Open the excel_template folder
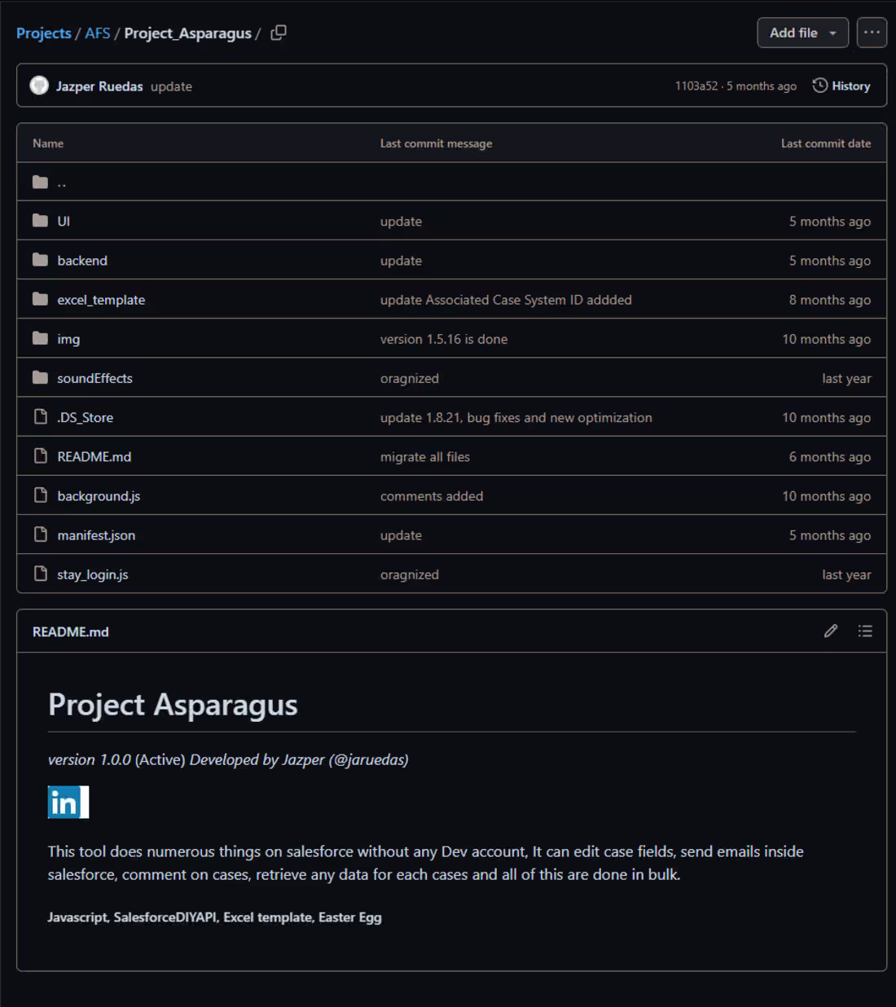This screenshot has height=1007, width=896. pos(101,299)
